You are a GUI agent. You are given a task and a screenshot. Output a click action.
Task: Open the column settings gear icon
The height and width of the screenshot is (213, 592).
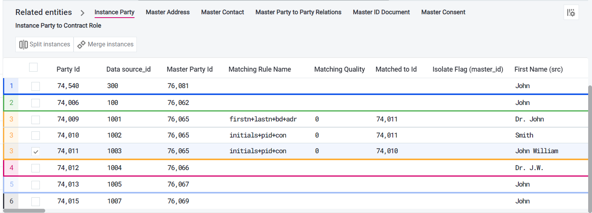tap(571, 13)
